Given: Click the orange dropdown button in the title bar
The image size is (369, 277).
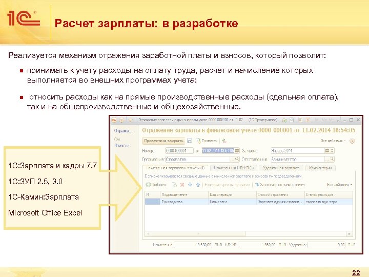Looking at the screenshot, I should (x=121, y=120).
